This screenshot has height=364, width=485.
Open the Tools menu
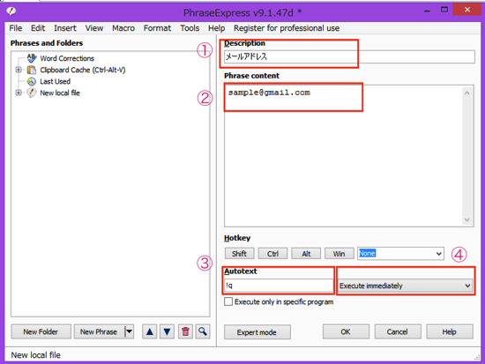190,28
